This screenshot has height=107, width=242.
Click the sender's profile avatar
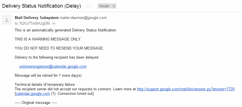tap(7, 20)
